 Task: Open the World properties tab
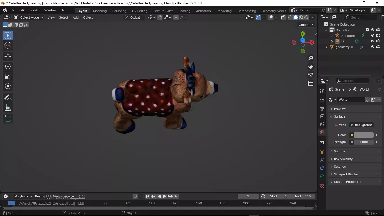coord(322,132)
